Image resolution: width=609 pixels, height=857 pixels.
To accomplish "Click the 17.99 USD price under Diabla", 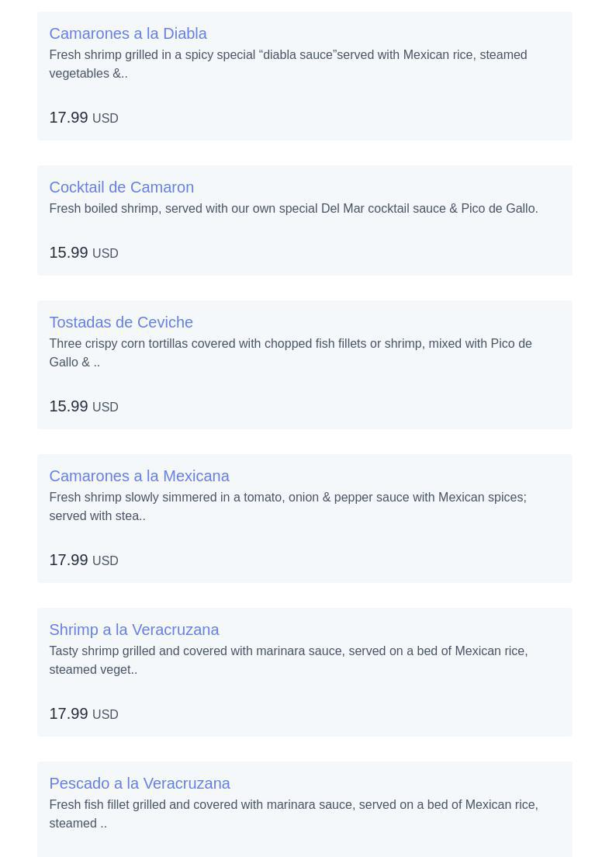I will (84, 117).
